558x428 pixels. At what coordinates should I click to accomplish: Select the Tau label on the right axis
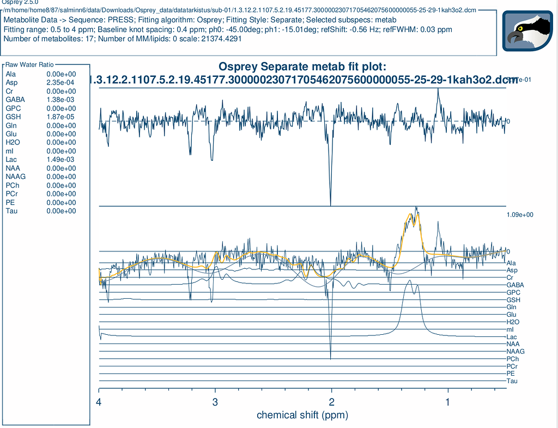pyautogui.click(x=512, y=381)
